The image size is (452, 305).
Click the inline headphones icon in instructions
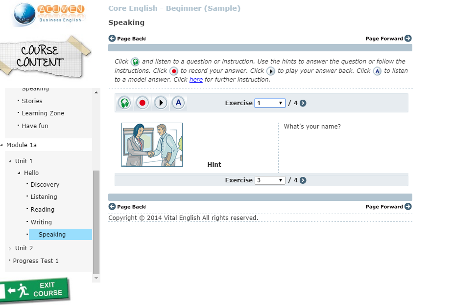pyautogui.click(x=135, y=62)
